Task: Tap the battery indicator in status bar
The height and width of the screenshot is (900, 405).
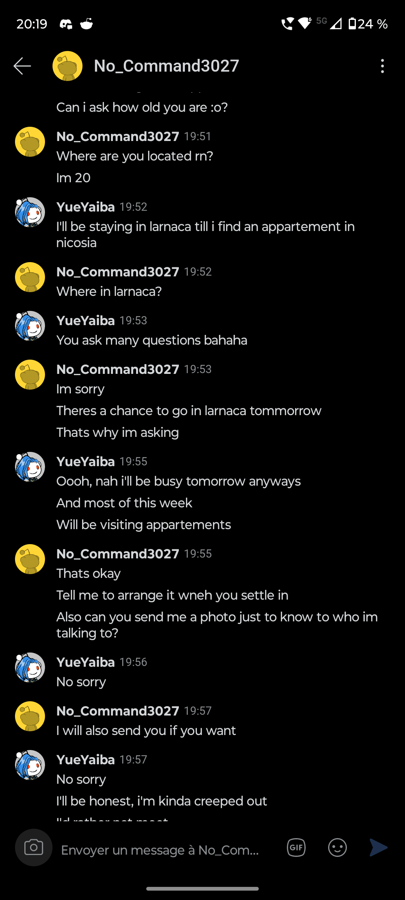Action: 368,24
